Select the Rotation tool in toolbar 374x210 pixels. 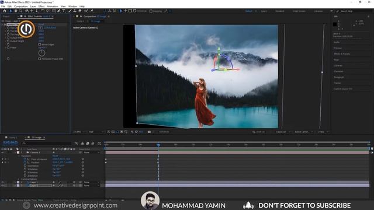click(x=43, y=11)
